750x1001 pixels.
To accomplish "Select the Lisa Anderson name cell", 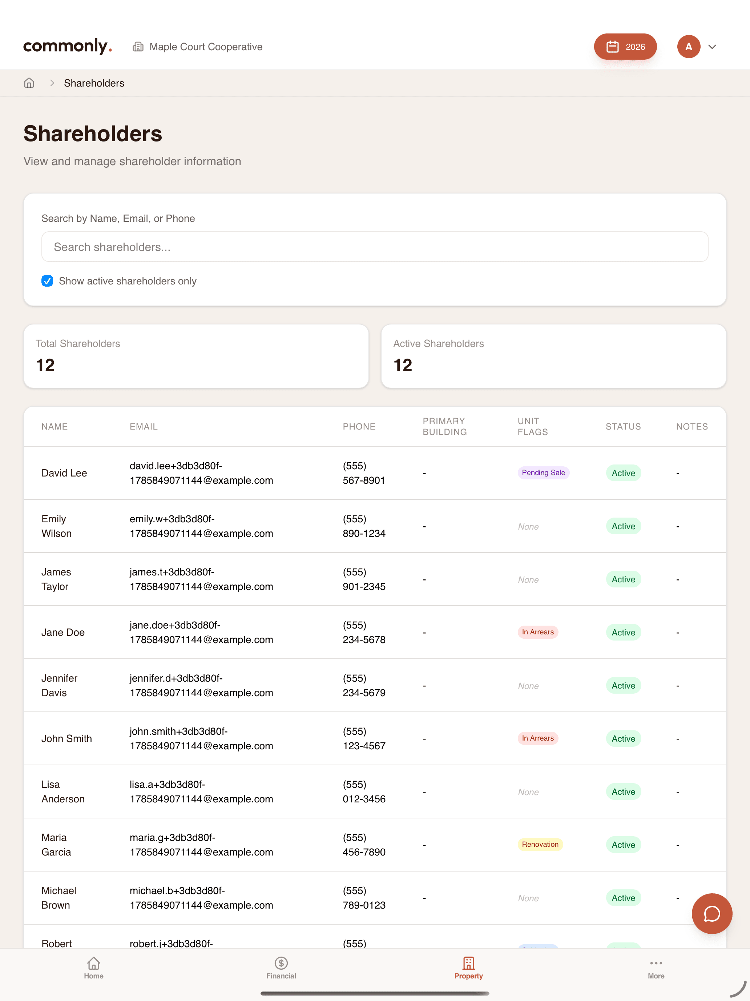I will tap(63, 791).
